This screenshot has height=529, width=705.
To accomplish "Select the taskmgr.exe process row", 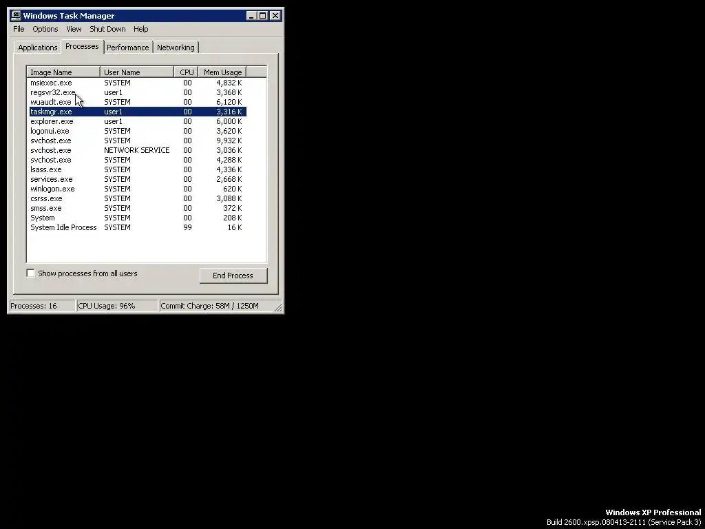I will (x=138, y=112).
